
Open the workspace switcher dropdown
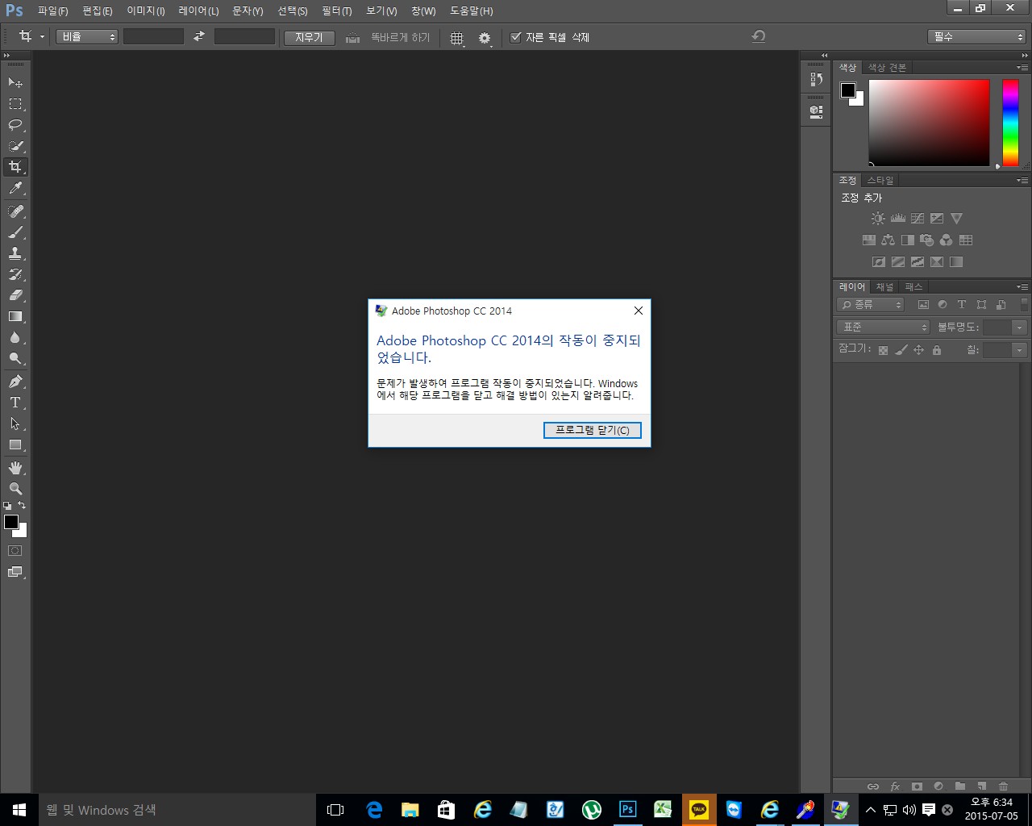click(976, 36)
